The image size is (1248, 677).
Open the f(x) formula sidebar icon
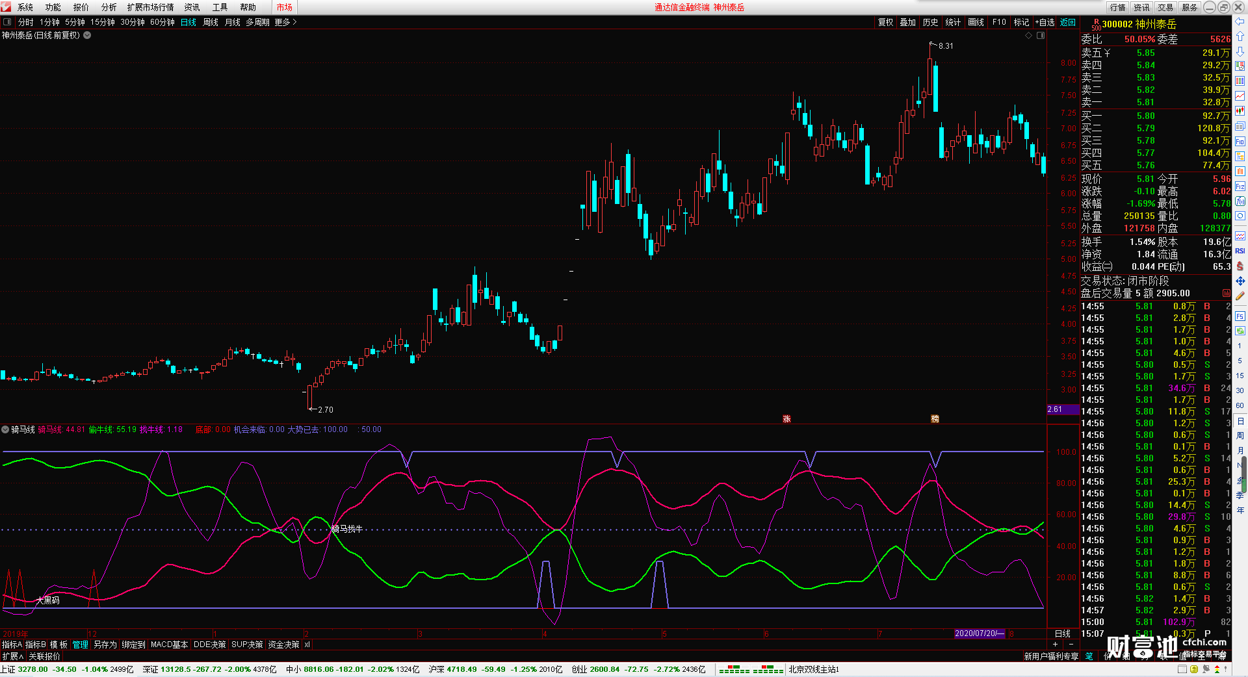pos(1240,201)
